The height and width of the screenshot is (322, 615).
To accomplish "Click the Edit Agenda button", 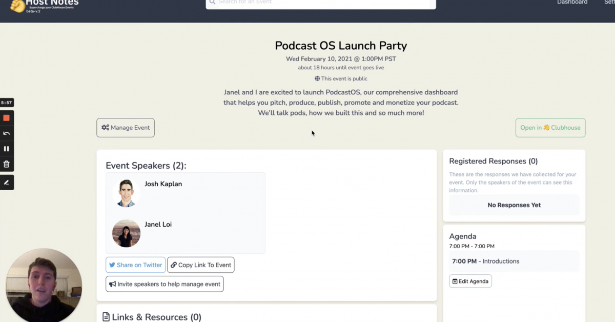I will click(470, 281).
